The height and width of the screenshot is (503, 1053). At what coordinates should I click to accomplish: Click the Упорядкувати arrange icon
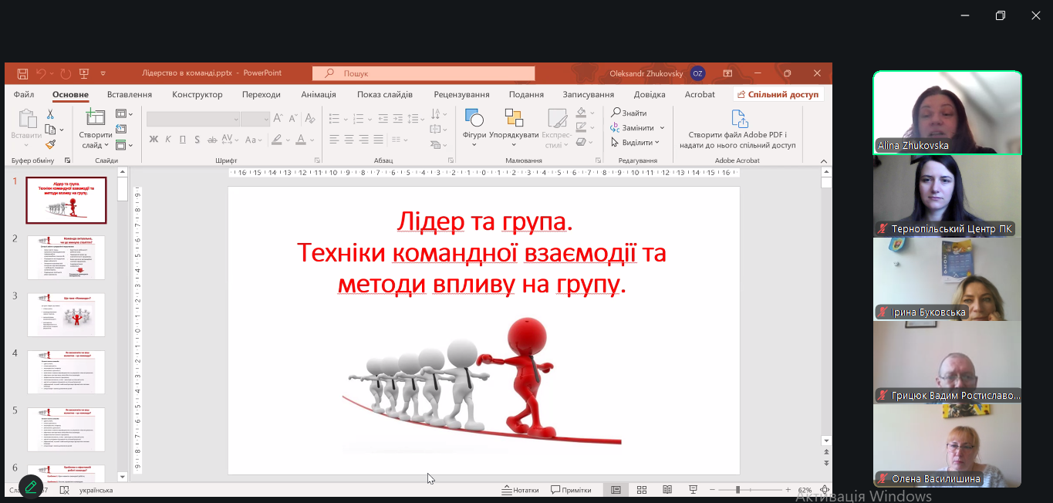(x=514, y=124)
